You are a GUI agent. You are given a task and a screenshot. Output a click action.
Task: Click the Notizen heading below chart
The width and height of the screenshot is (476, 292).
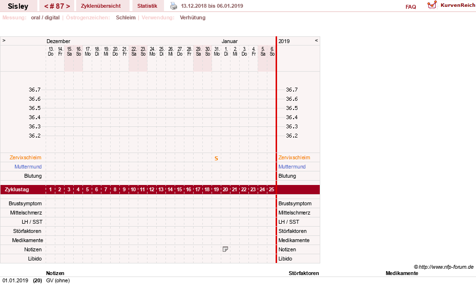55,273
